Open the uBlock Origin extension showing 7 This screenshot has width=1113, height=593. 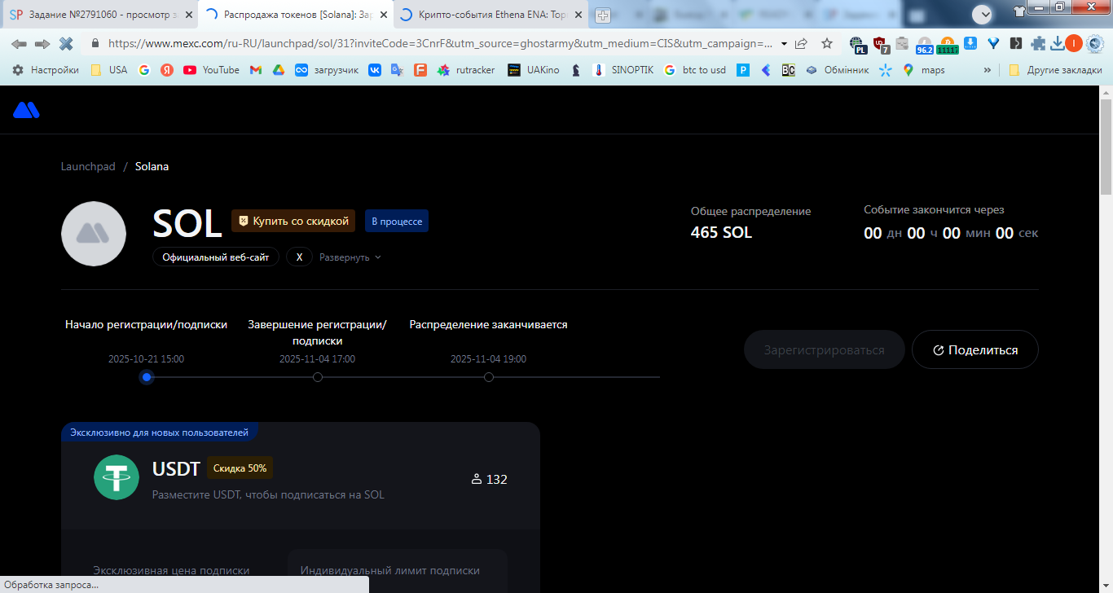point(881,45)
